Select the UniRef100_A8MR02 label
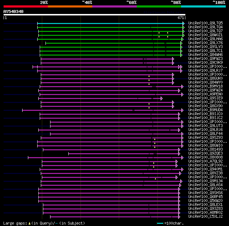The height and width of the screenshot is (226, 229). coord(205,213)
